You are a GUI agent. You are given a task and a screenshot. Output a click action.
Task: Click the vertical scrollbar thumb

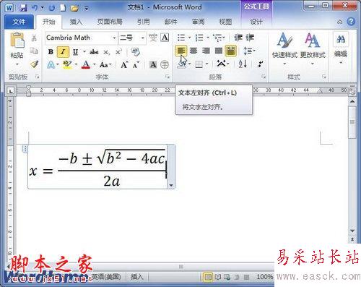(x=352, y=122)
